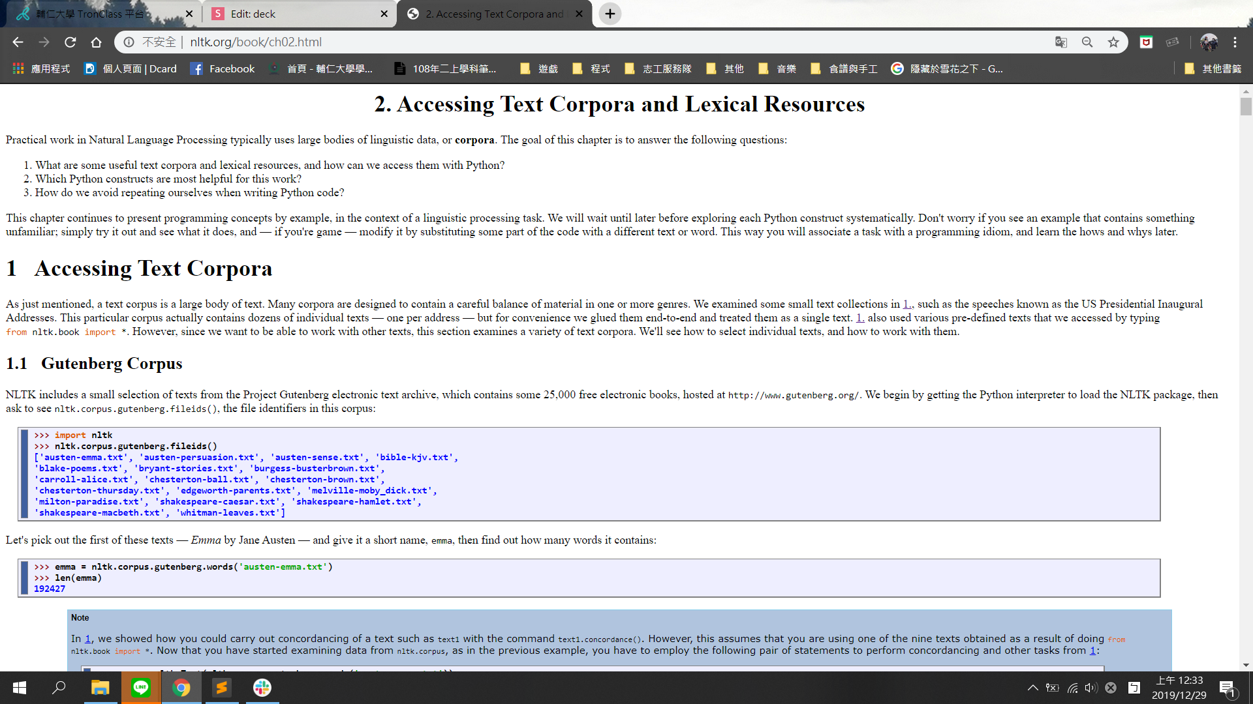Click the volume icon in system tray
Image resolution: width=1253 pixels, height=704 pixels.
1091,688
